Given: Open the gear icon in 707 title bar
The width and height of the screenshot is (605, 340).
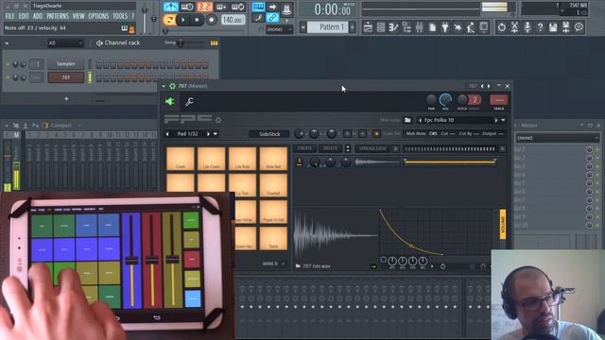Looking at the screenshot, I should [x=172, y=86].
